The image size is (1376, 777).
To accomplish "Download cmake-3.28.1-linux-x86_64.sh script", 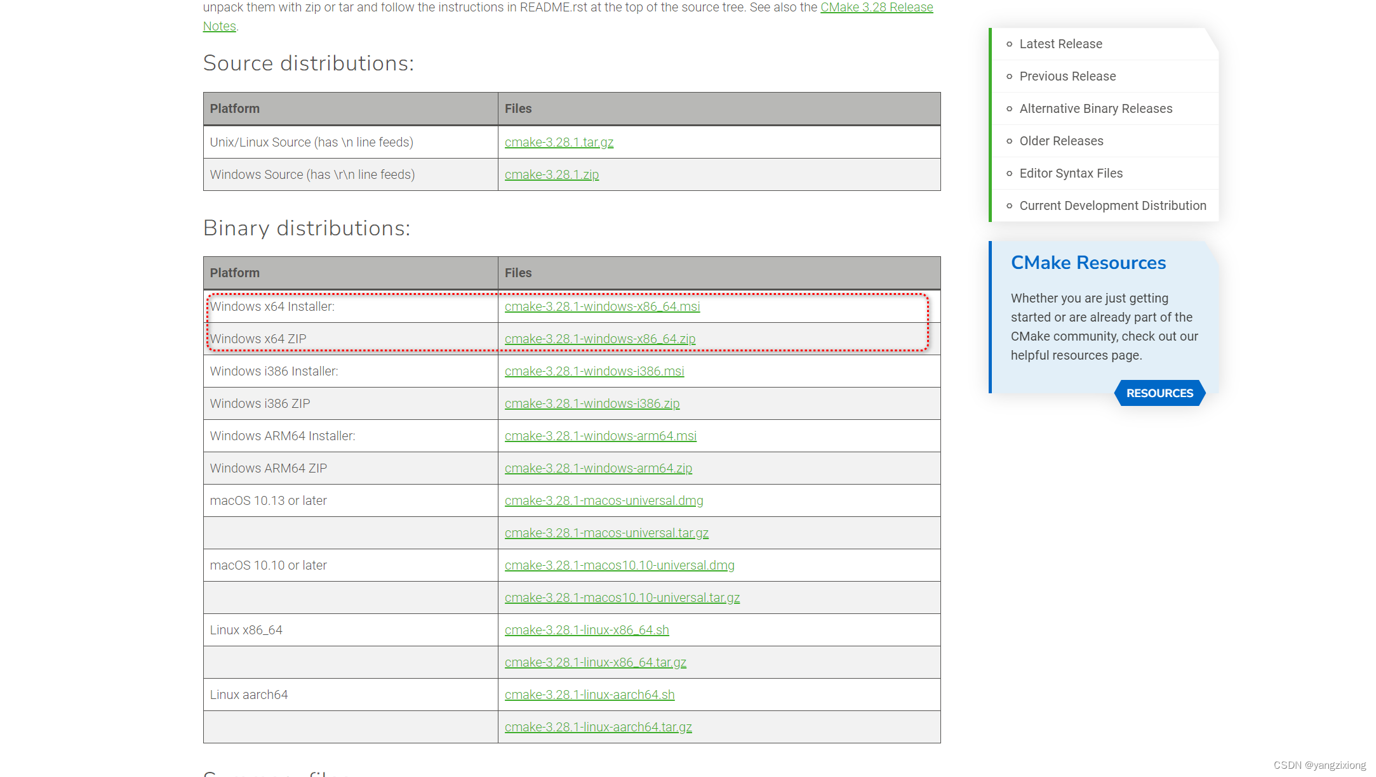I will [x=587, y=630].
